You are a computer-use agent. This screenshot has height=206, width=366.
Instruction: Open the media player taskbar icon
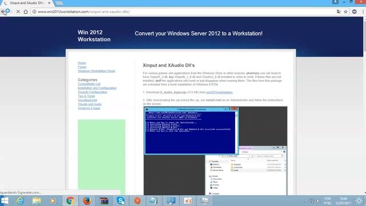[53, 201]
